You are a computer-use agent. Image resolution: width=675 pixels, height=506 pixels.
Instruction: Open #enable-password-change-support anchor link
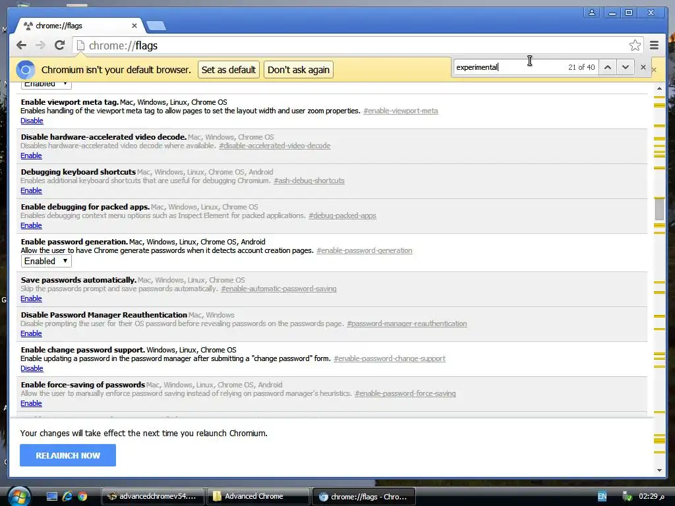(x=389, y=358)
